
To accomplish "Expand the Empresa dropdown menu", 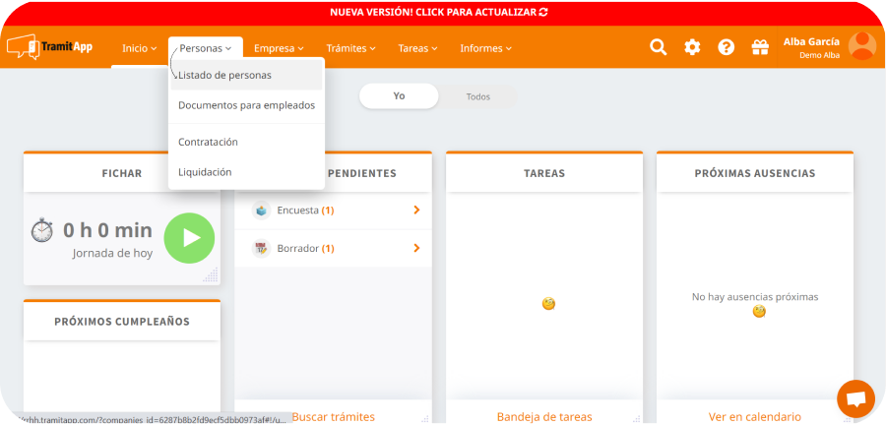I will click(x=279, y=48).
